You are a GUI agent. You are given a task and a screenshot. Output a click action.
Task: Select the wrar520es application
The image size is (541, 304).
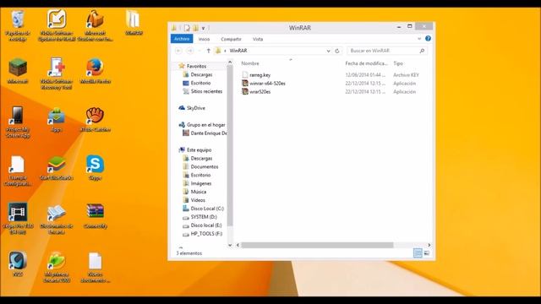256,92
